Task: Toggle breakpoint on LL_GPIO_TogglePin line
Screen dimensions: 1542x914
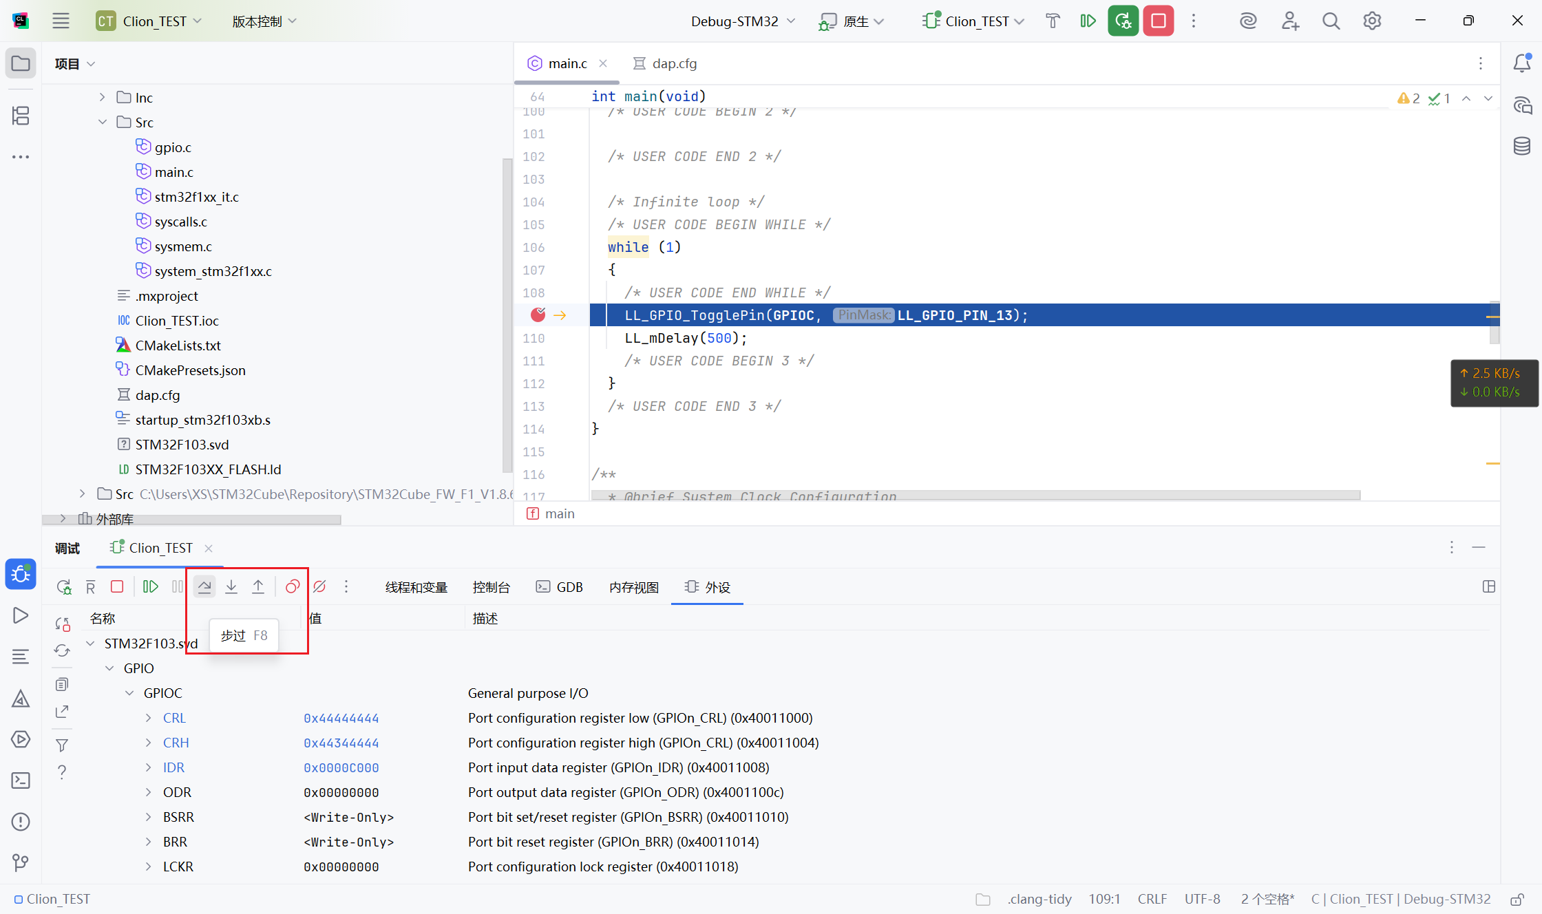Action: click(x=538, y=315)
